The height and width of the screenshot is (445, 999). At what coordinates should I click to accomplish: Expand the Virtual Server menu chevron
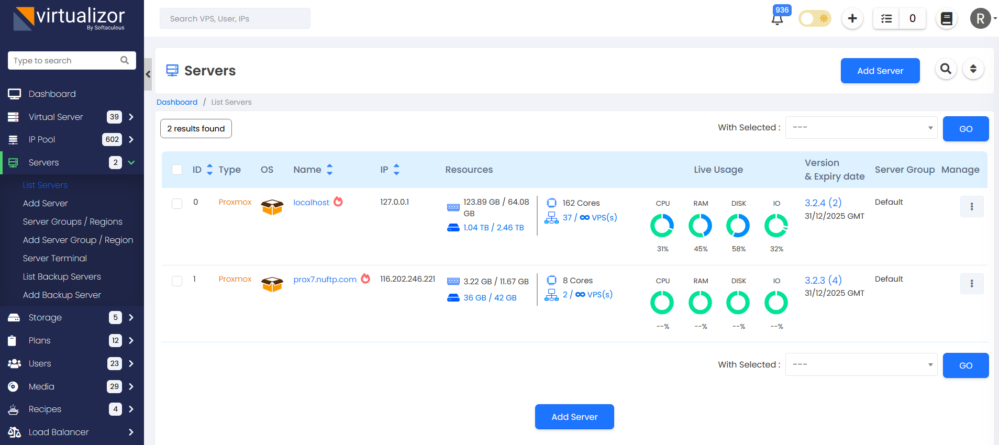[131, 117]
